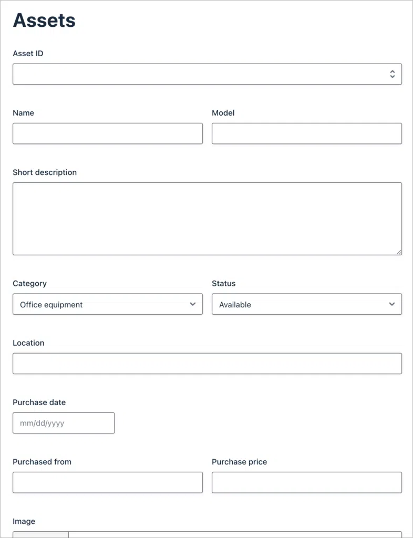This screenshot has height=538, width=413.
Task: Click the textarea resize handle corner
Action: (399, 252)
